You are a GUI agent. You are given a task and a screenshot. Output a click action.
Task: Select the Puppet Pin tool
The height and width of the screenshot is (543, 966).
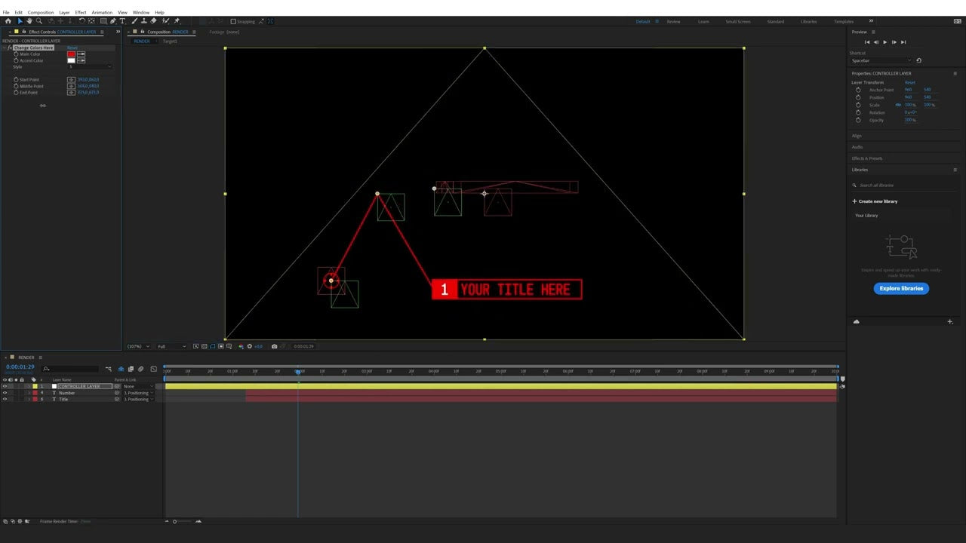[x=176, y=21]
